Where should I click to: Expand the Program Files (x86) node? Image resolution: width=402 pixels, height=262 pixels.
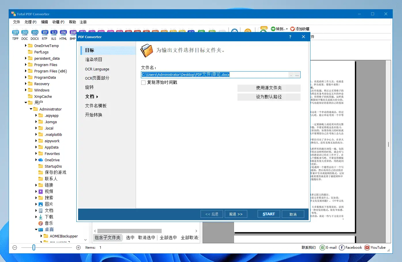coord(26,71)
